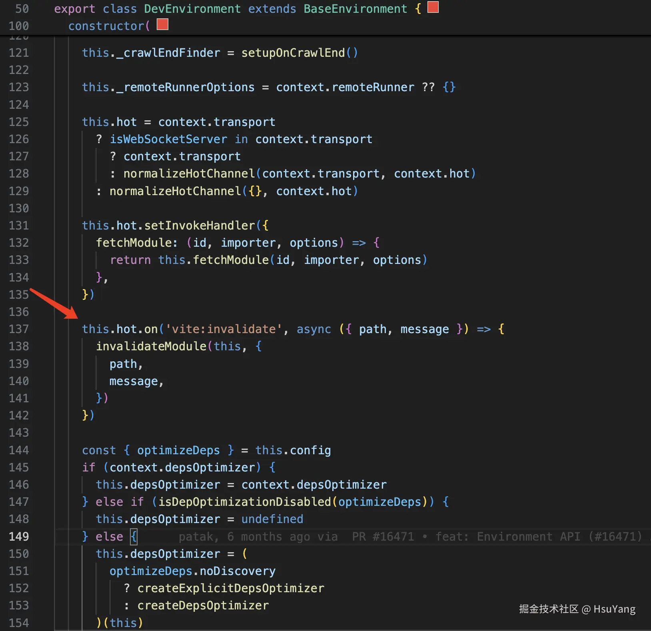Click the sticky constructor line
The width and height of the screenshot is (651, 631).
109,26
